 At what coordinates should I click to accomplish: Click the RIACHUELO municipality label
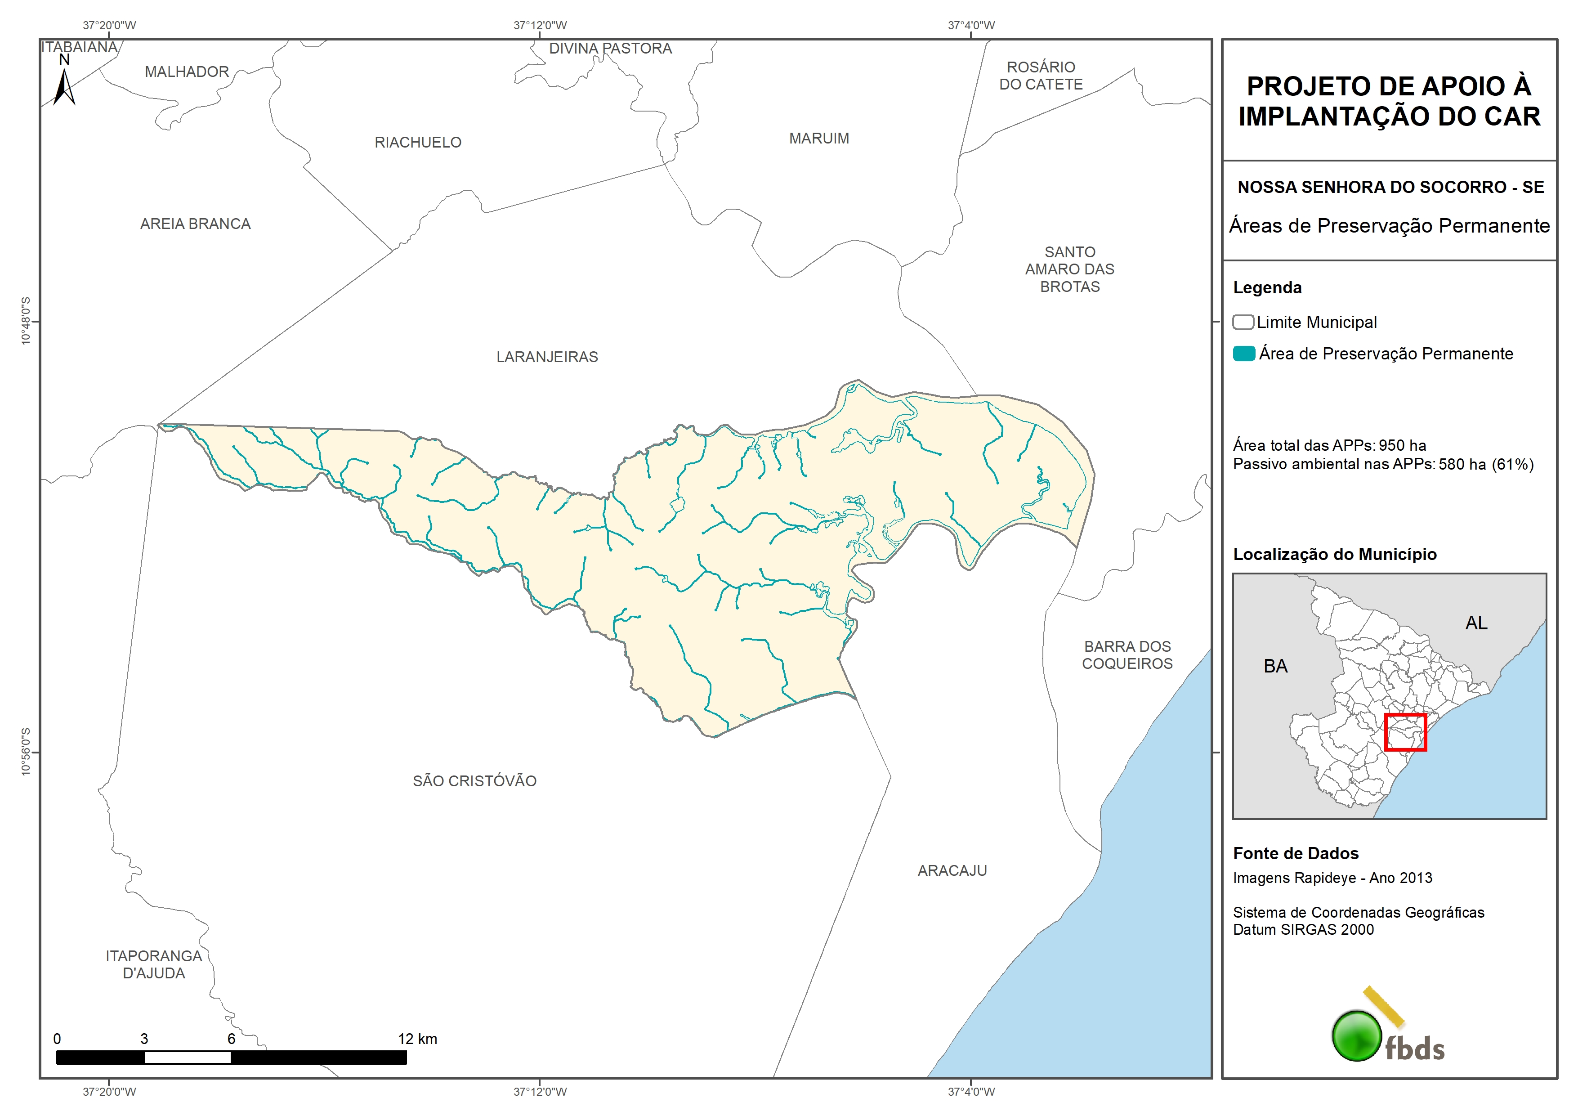[418, 142]
